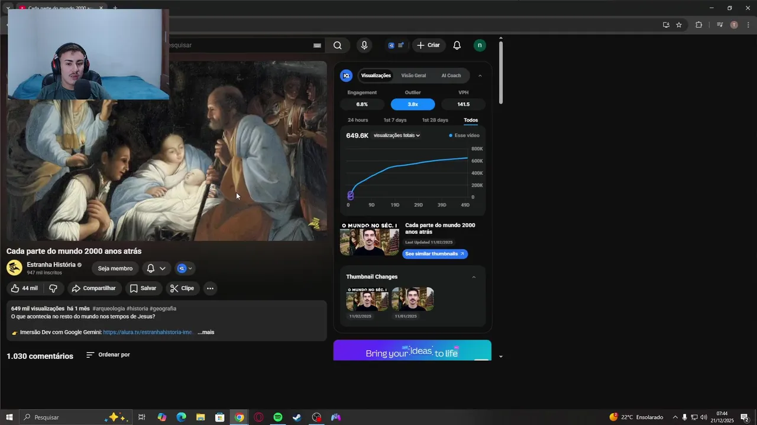Image resolution: width=757 pixels, height=425 pixels.
Task: Switch to AI Coach tab
Action: click(x=451, y=76)
